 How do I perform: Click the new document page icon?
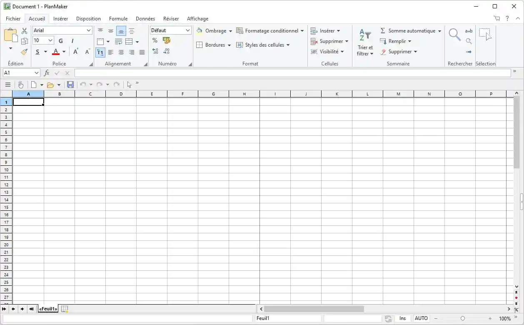34,85
